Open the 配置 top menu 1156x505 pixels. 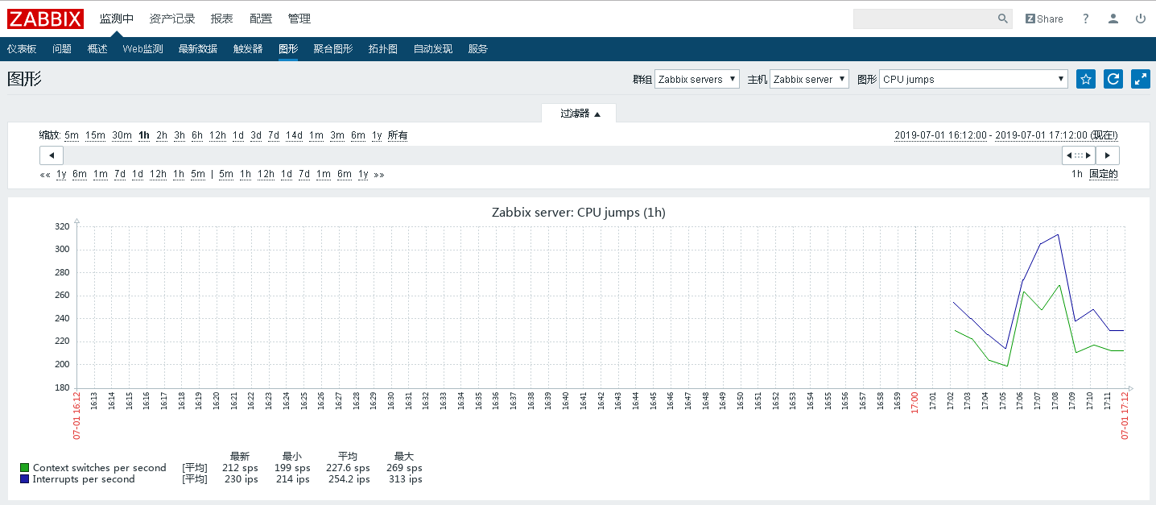click(x=261, y=19)
